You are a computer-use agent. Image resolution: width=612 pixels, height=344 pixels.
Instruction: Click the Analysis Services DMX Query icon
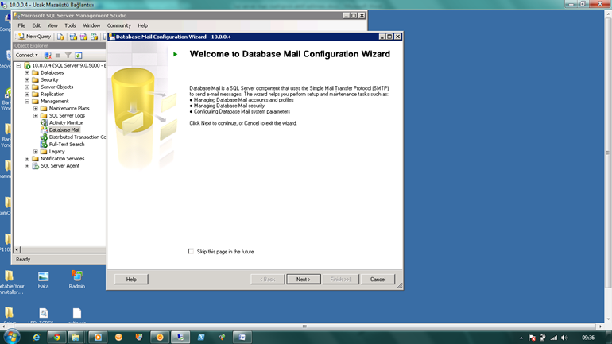coord(83,37)
